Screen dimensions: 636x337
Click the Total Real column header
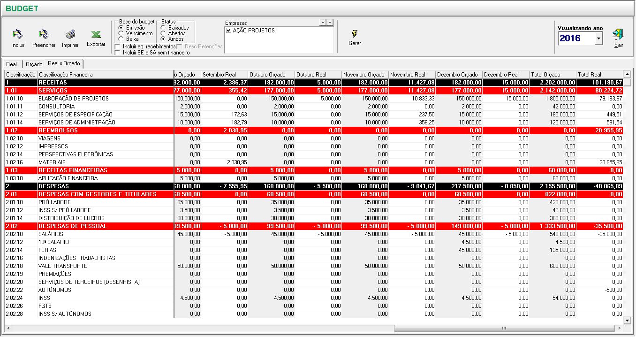tap(598, 75)
